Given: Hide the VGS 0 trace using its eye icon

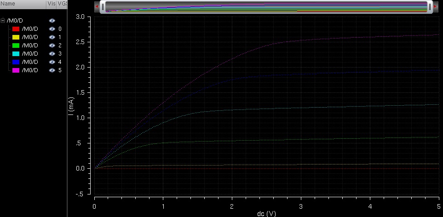Looking at the screenshot, I should tap(52, 29).
